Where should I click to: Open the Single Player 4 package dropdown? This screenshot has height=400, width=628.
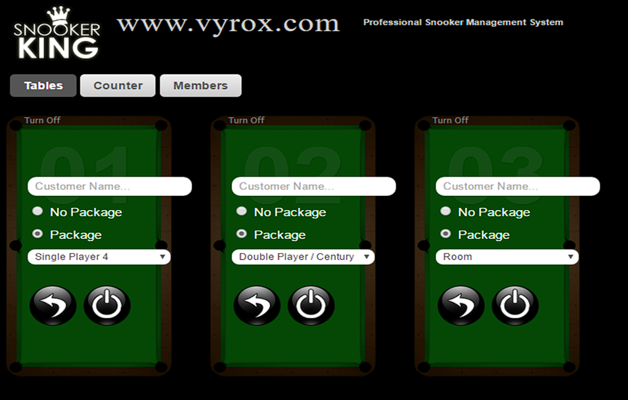99,257
